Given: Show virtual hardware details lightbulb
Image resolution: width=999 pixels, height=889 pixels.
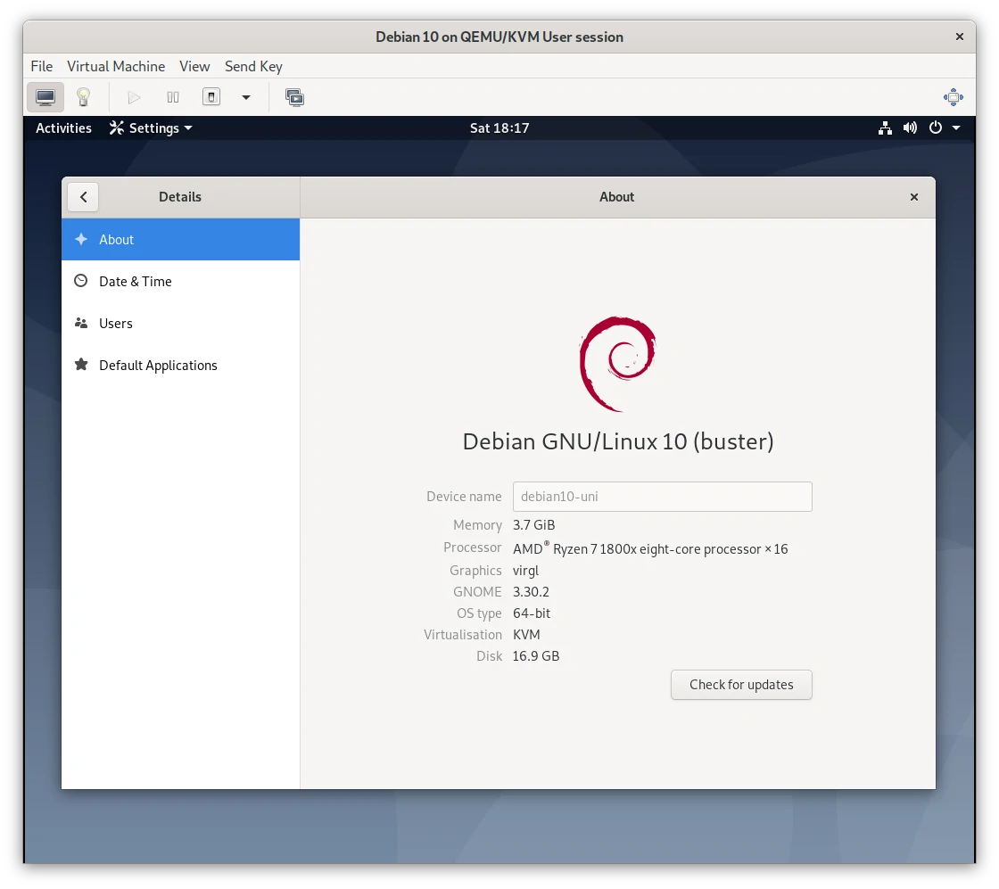Looking at the screenshot, I should pyautogui.click(x=84, y=97).
